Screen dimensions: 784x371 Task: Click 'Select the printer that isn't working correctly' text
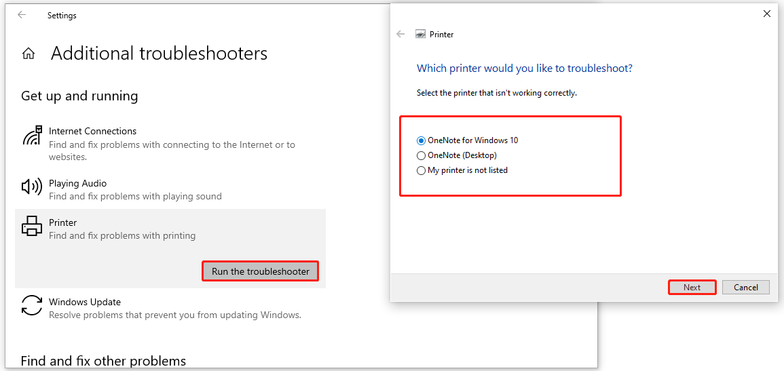click(496, 93)
